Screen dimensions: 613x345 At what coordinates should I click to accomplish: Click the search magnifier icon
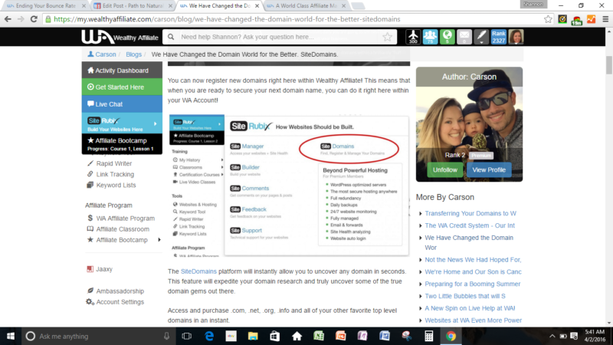tap(171, 37)
